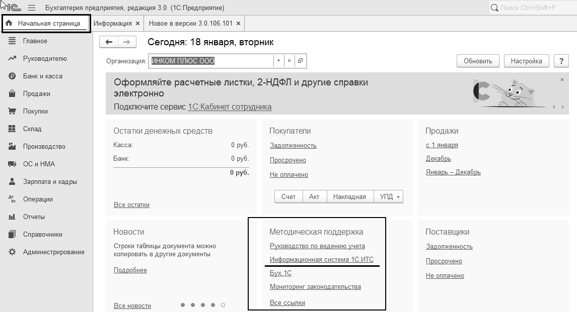The width and height of the screenshot is (577, 312).
Task: Open the Главное section
Action: point(35,41)
